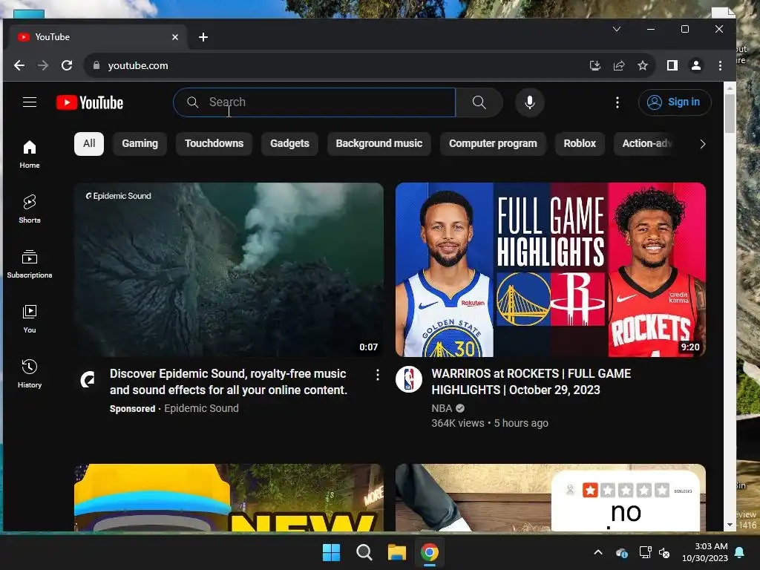Open File Explorer from taskbar
Screen dimensions: 760x570
pyautogui.click(x=396, y=552)
